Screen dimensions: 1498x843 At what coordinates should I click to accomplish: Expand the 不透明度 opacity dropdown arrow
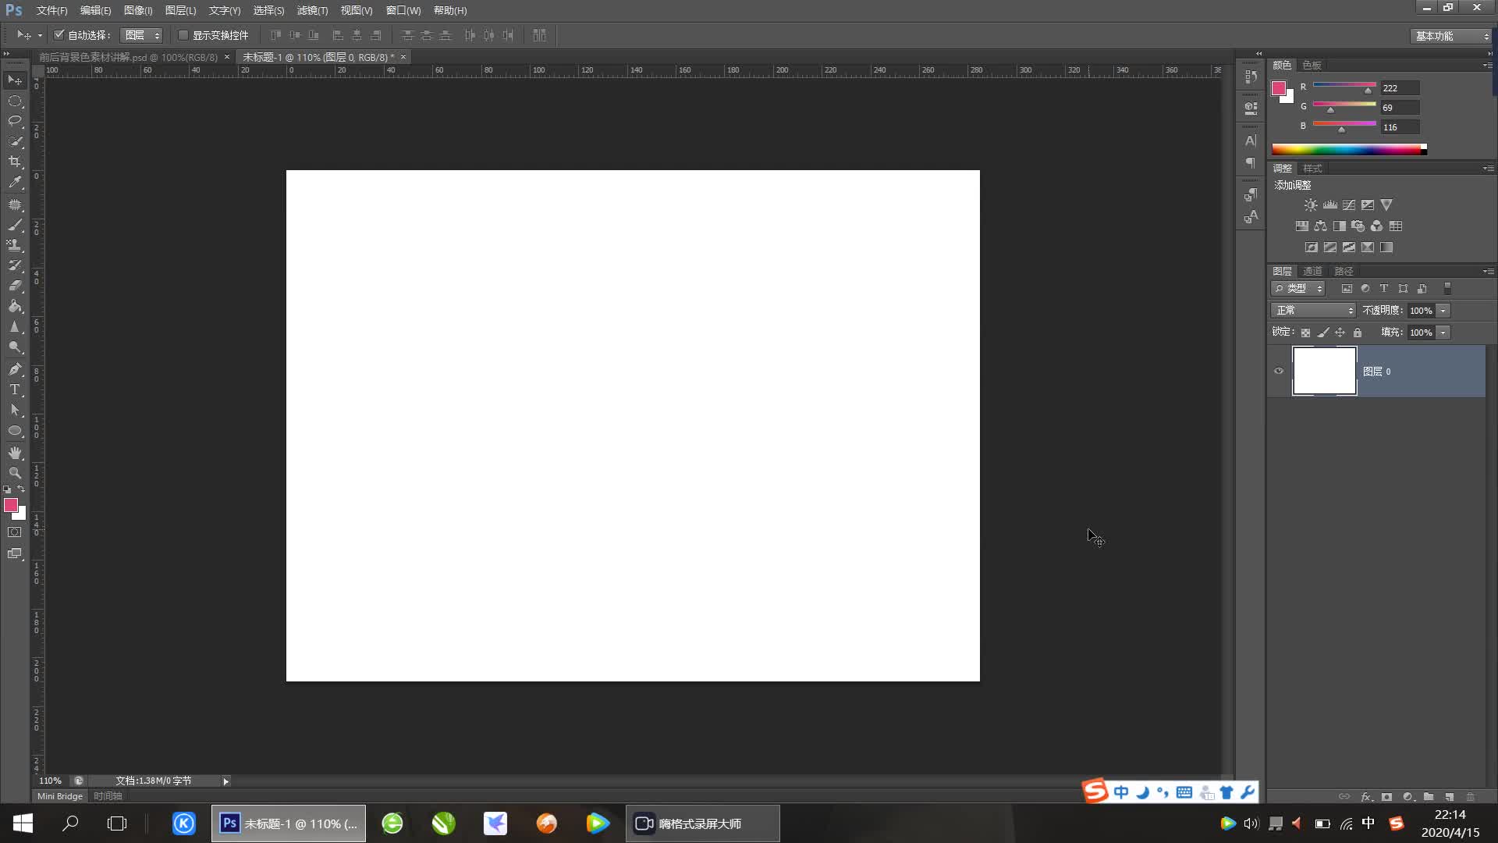(x=1443, y=311)
